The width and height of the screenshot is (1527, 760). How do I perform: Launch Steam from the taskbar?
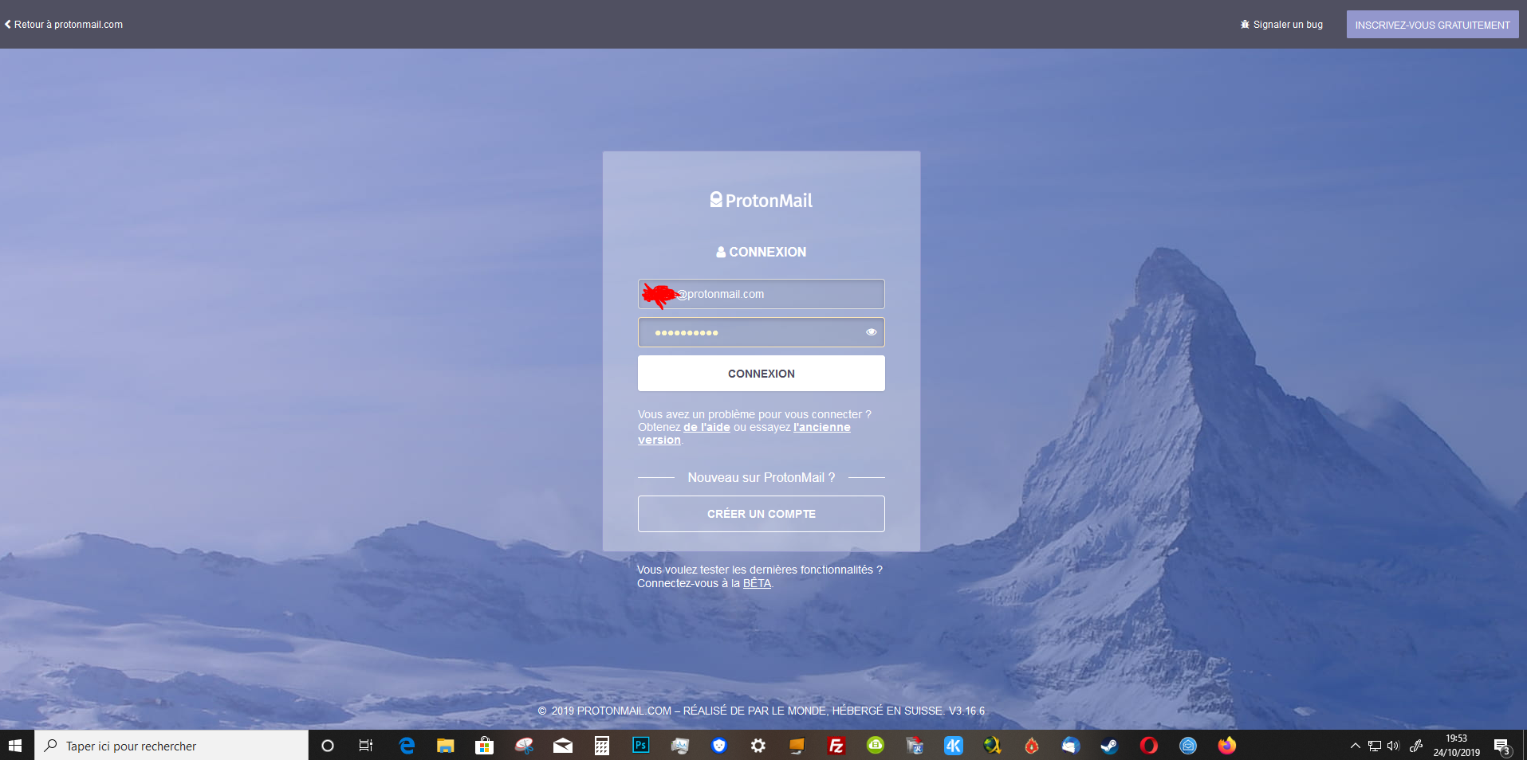tap(1109, 746)
